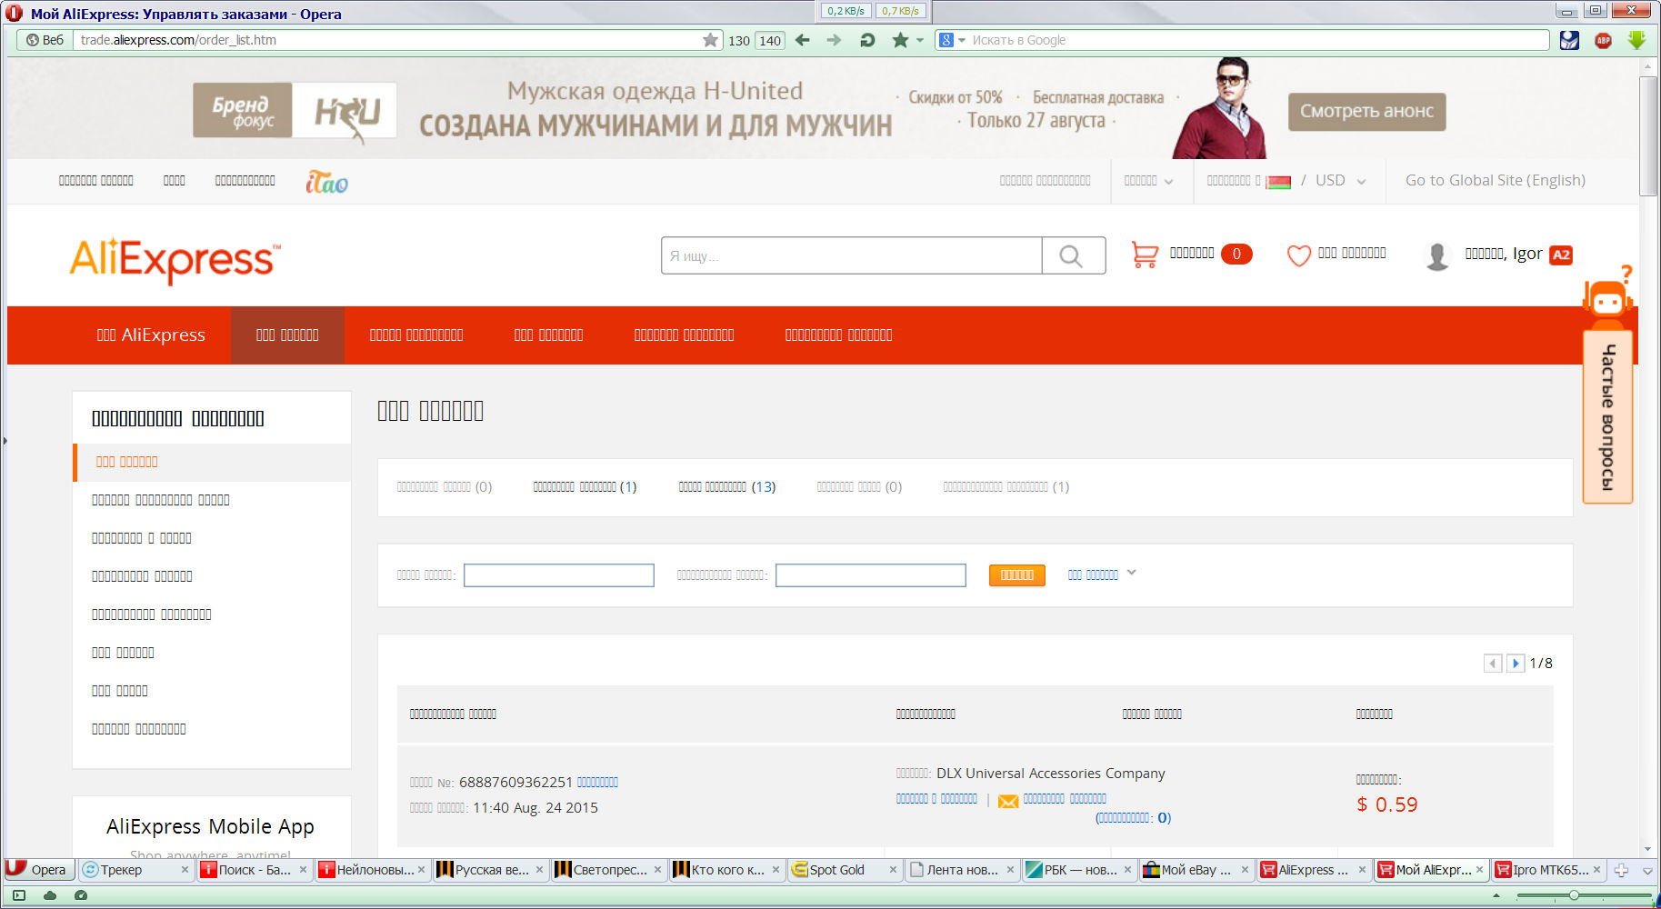Click the 140 button next to the address bar
The image size is (1661, 909).
pyautogui.click(x=770, y=40)
